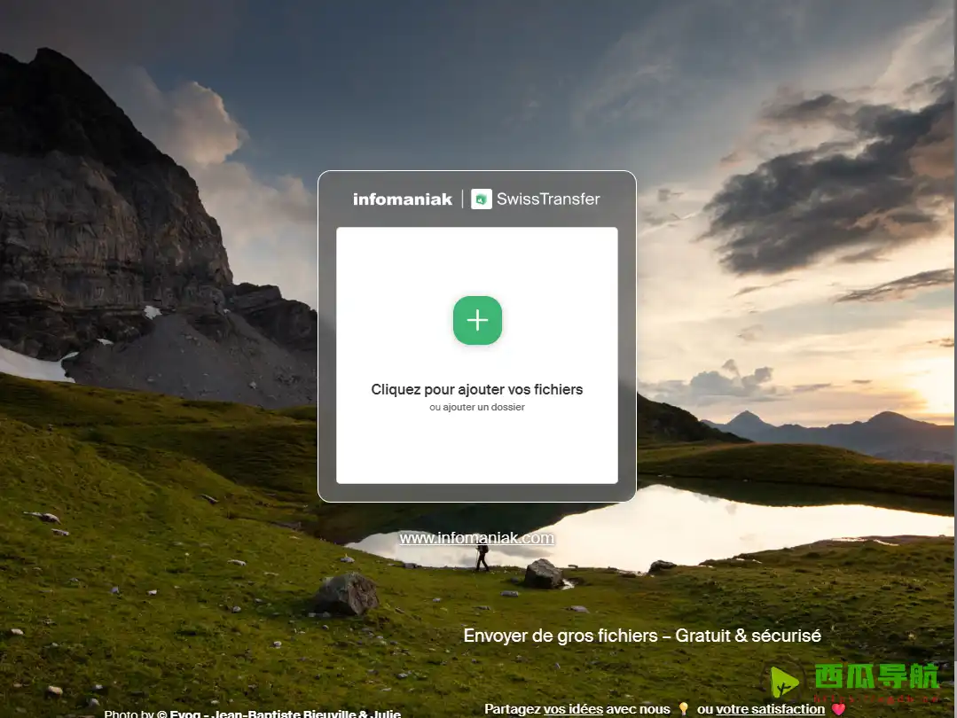The width and height of the screenshot is (957, 718).
Task: Click the photographer credit Evog name
Action: pyautogui.click(x=184, y=714)
